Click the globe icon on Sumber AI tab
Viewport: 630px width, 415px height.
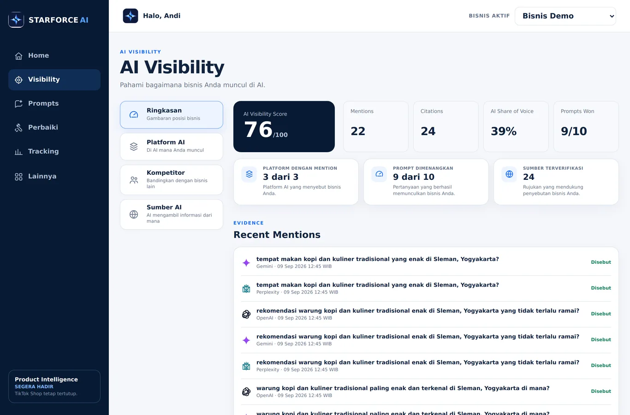click(134, 214)
